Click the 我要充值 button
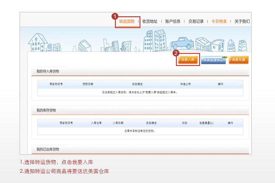275x183 pixels. 239,60
